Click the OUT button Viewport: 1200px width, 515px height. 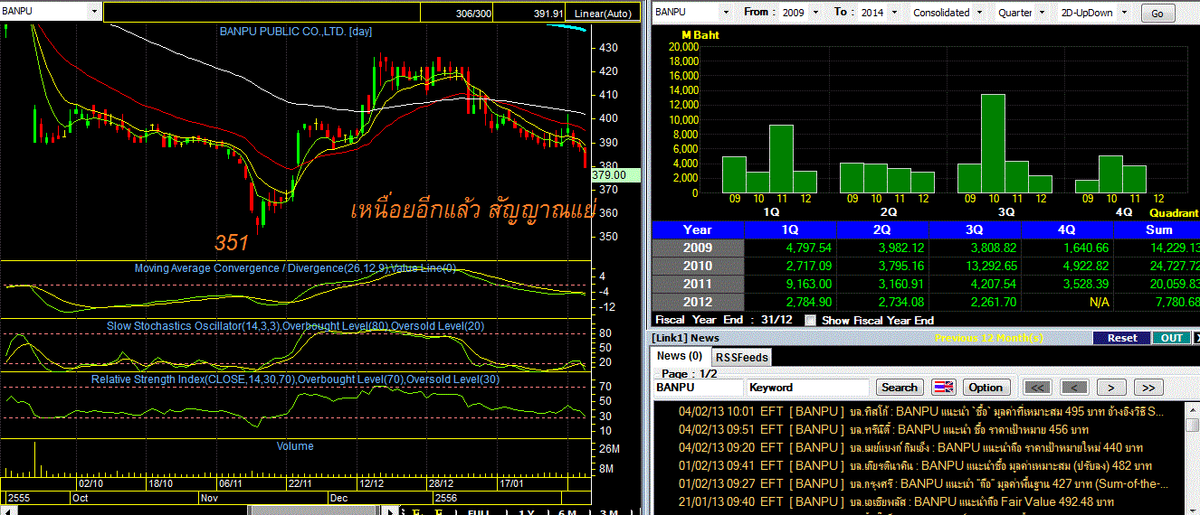pos(1171,338)
